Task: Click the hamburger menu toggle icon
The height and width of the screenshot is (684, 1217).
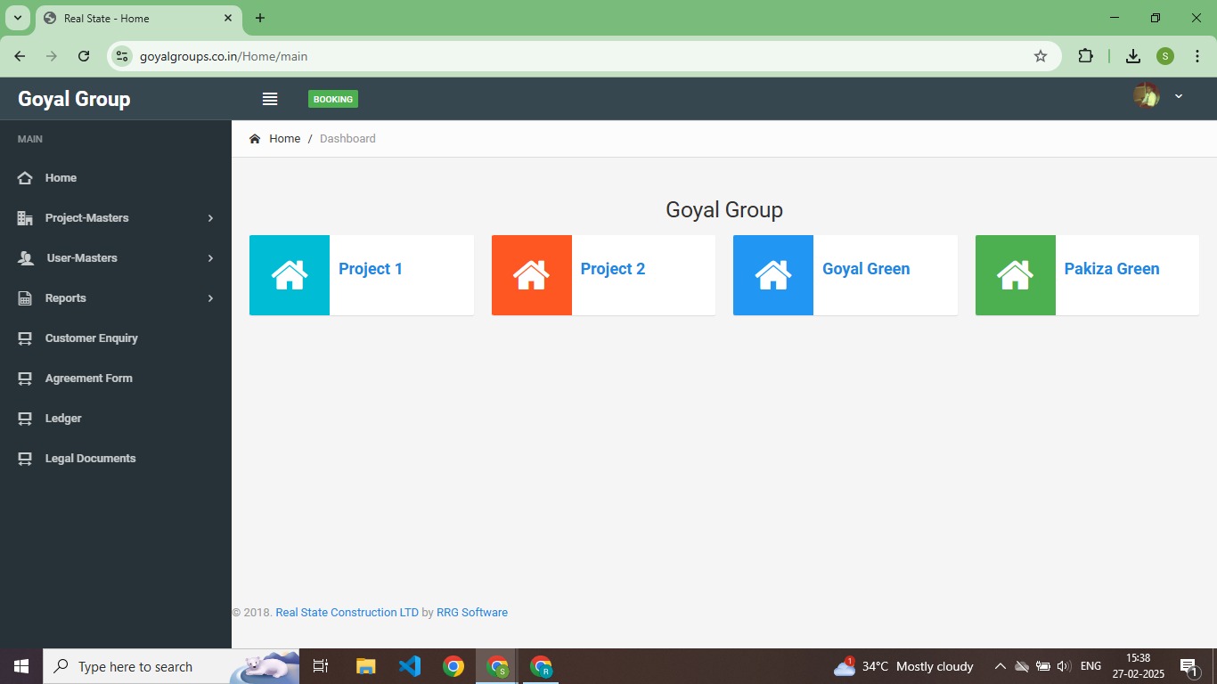Action: tap(270, 99)
